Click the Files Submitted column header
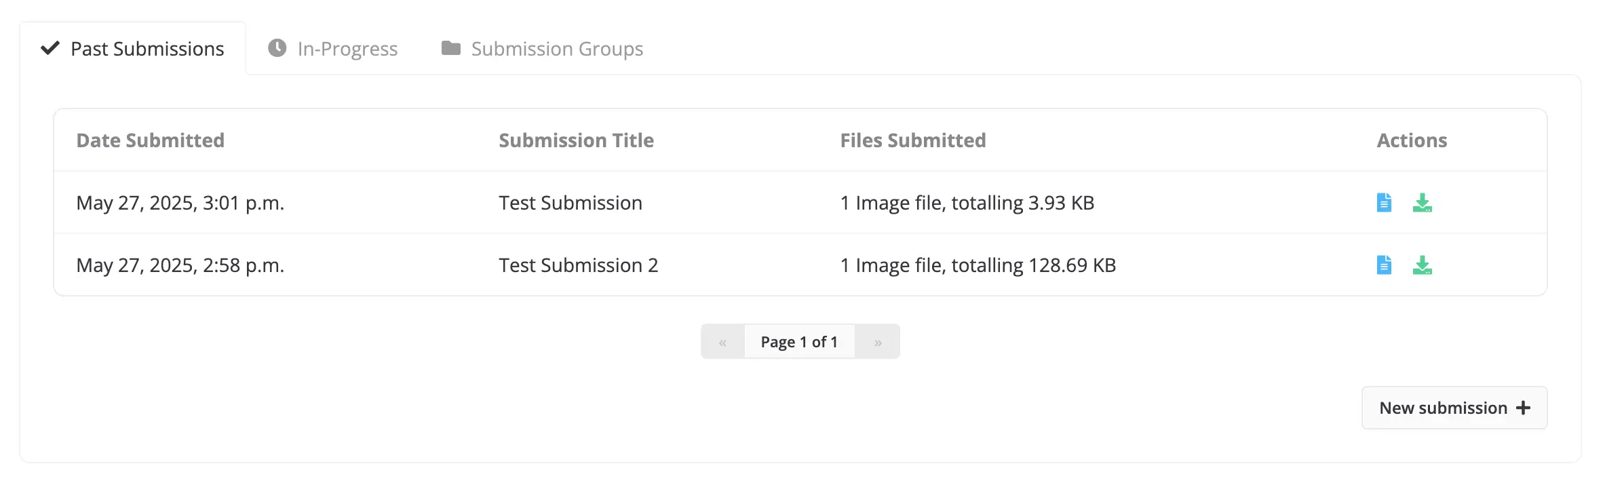This screenshot has height=483, width=1605. point(913,140)
